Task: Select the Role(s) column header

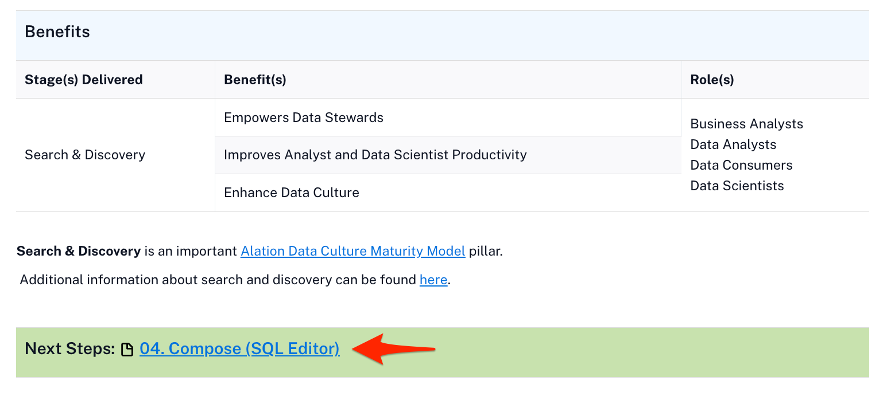Action: click(712, 80)
